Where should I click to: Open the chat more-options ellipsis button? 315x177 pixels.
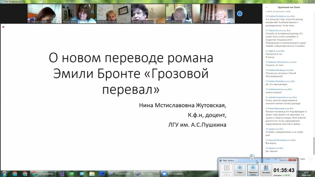pos(311,159)
